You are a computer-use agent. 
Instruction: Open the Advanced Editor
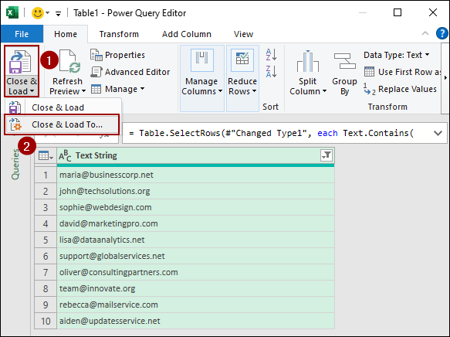(130, 72)
